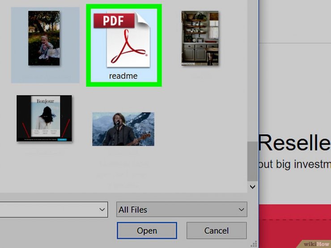Viewport: 331px width, 248px height.
Task: Select the Bonjour magazine cover thumbnail
Action: [x=44, y=118]
